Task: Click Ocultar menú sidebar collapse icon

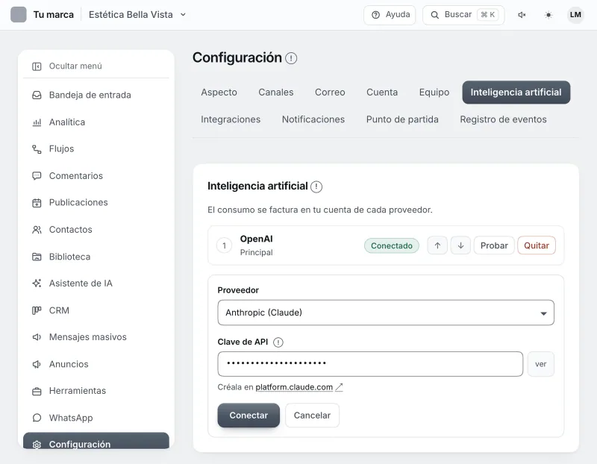Action: (37, 66)
